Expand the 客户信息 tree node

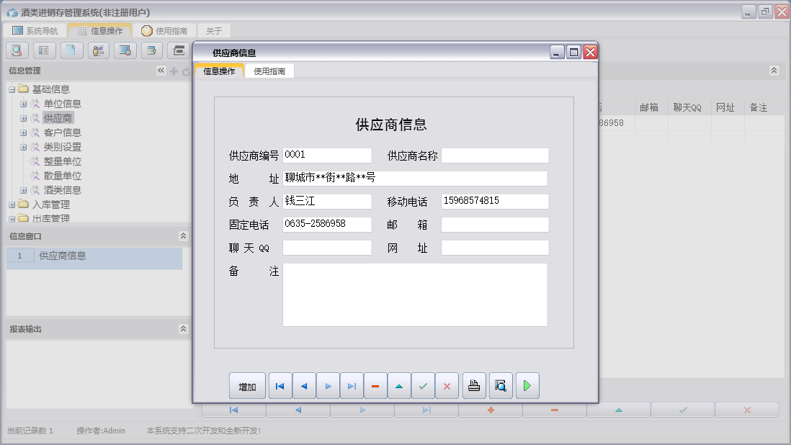point(23,132)
